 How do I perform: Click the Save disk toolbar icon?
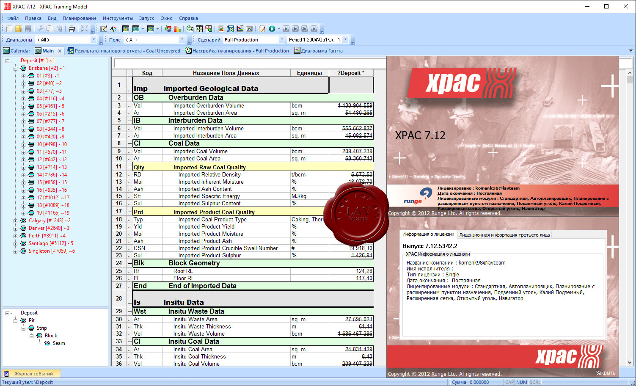pos(28,29)
